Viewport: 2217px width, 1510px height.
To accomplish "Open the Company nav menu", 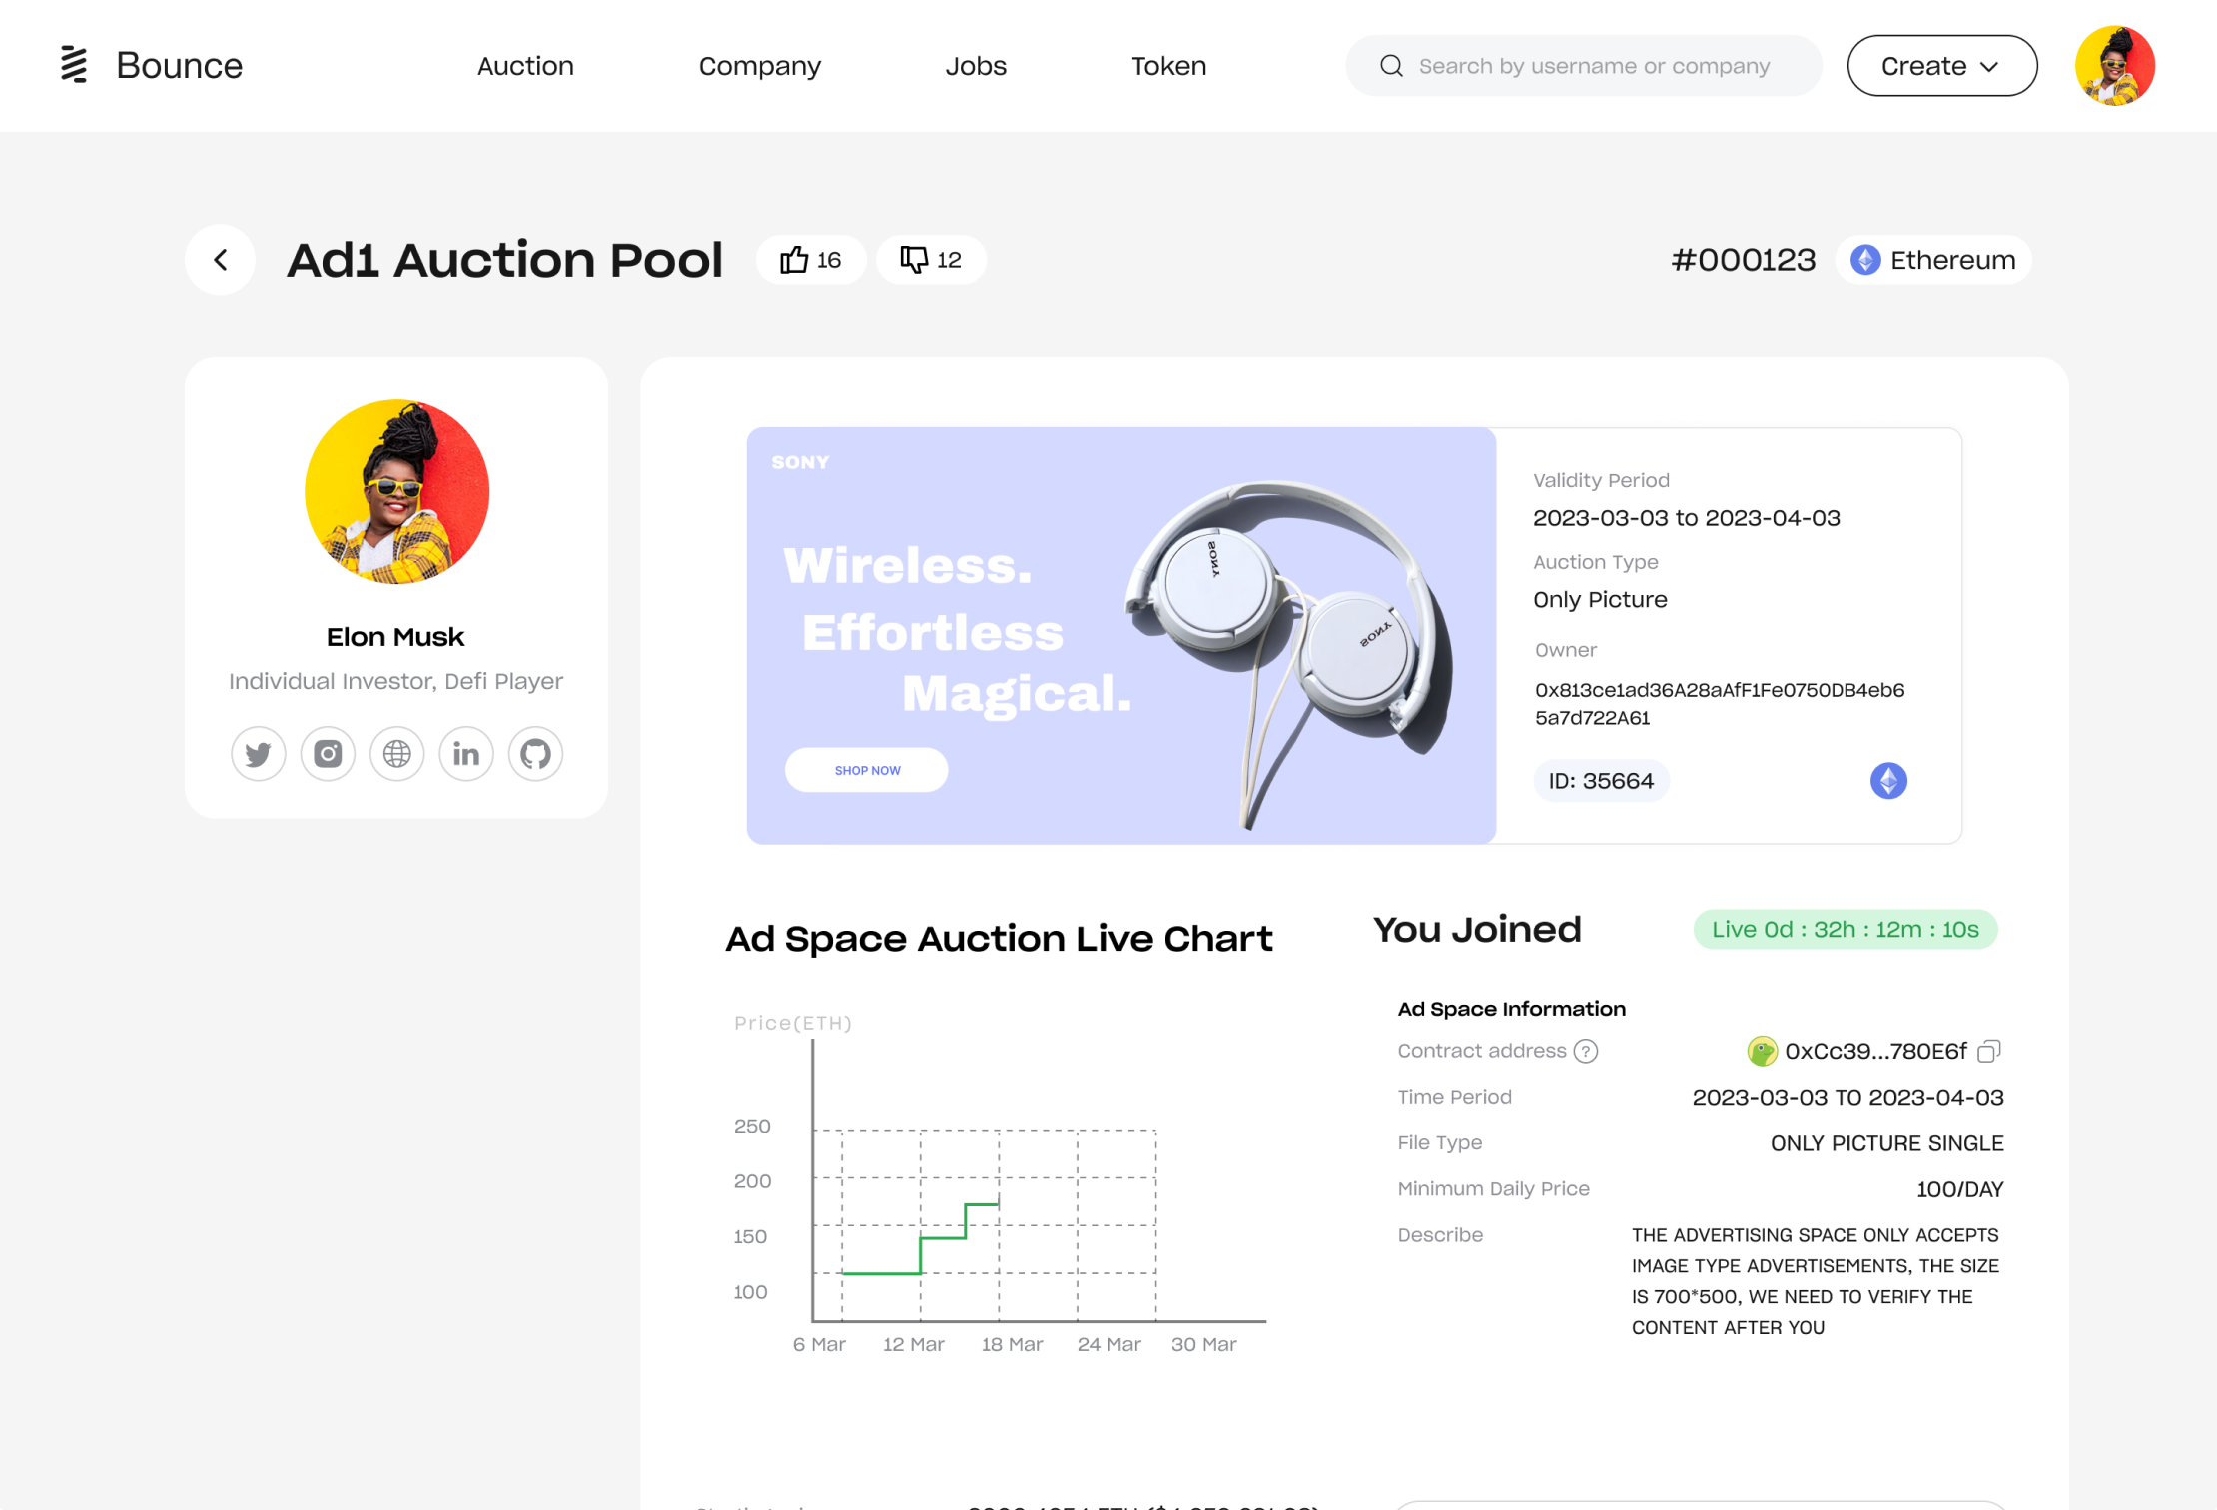I will [x=759, y=66].
